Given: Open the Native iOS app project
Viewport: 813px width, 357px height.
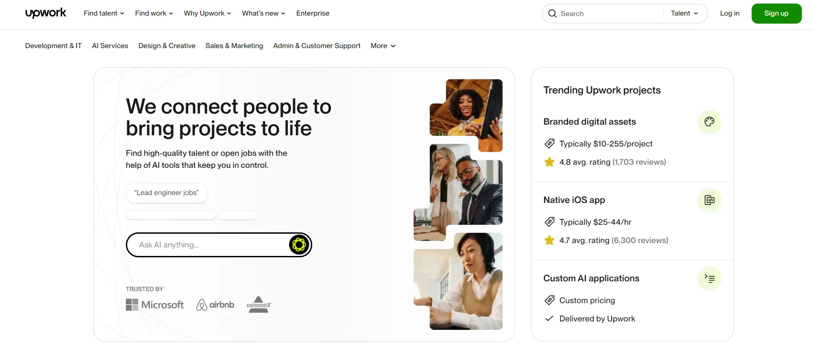Looking at the screenshot, I should click(x=574, y=200).
